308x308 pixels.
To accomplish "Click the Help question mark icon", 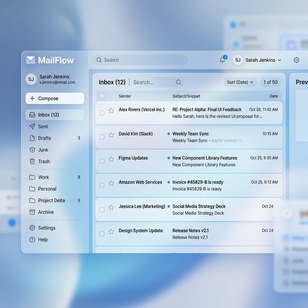I will (32, 239).
